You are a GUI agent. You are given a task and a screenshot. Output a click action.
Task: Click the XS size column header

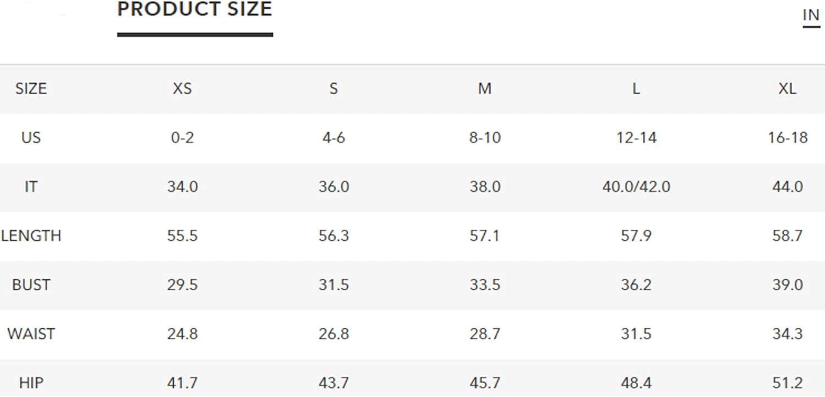click(183, 89)
